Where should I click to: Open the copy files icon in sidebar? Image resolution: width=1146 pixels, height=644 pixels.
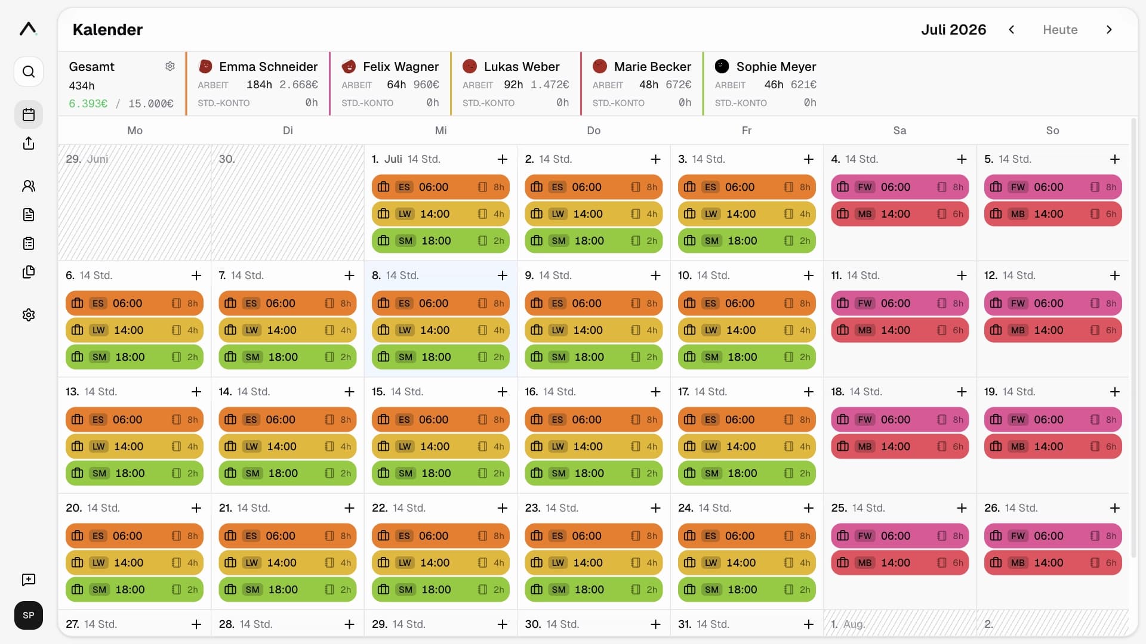coord(29,272)
